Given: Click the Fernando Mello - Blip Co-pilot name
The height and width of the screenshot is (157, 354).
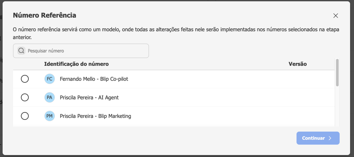Looking at the screenshot, I should 94,79.
